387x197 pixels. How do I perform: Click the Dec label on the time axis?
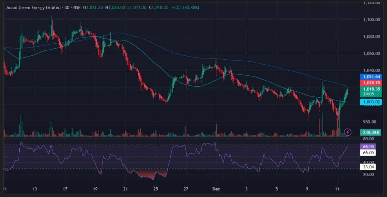point(216,189)
